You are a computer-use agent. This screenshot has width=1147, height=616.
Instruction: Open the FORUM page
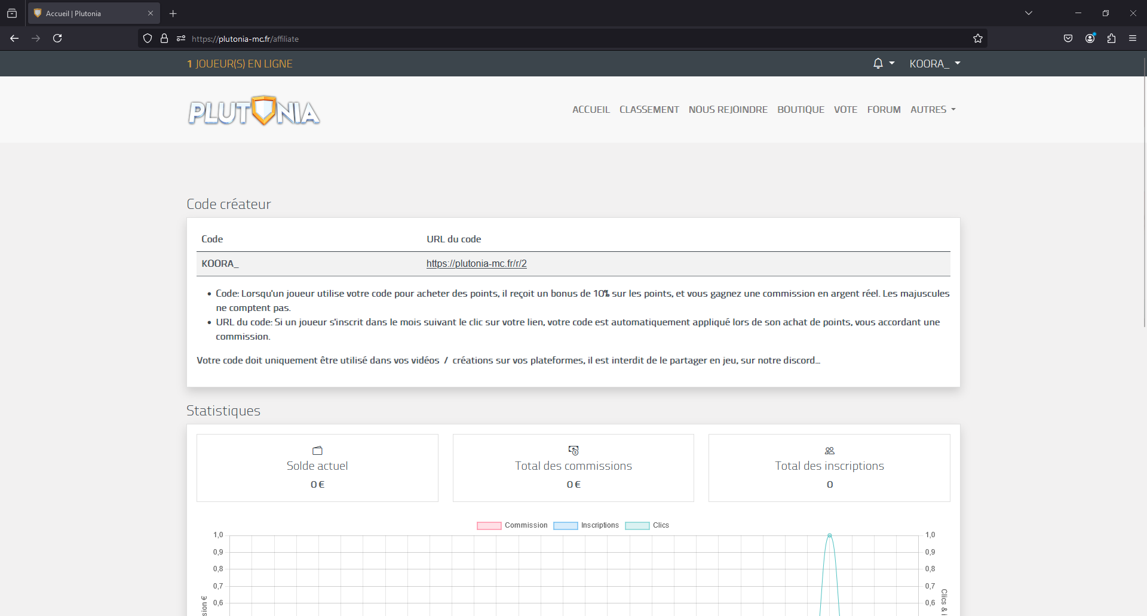(884, 109)
